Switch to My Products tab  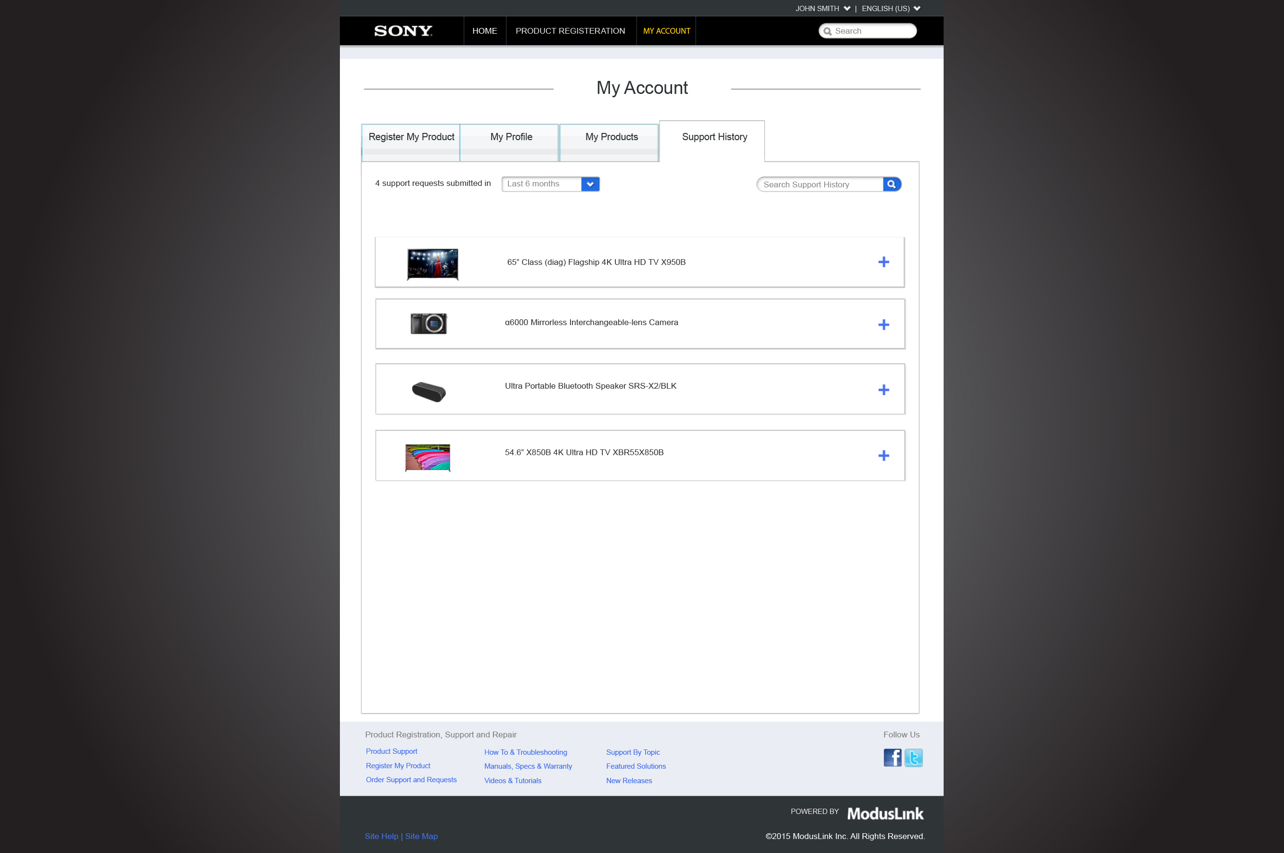(x=610, y=143)
